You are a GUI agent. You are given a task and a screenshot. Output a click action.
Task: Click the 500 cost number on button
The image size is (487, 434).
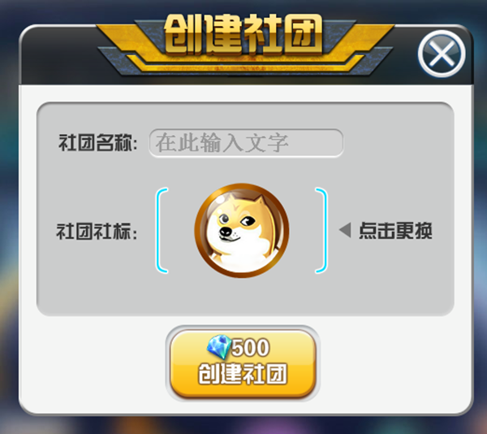tap(250, 347)
